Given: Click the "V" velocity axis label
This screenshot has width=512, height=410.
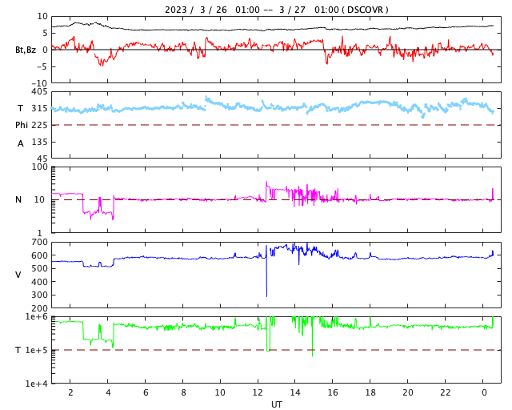Looking at the screenshot, I should point(18,275).
